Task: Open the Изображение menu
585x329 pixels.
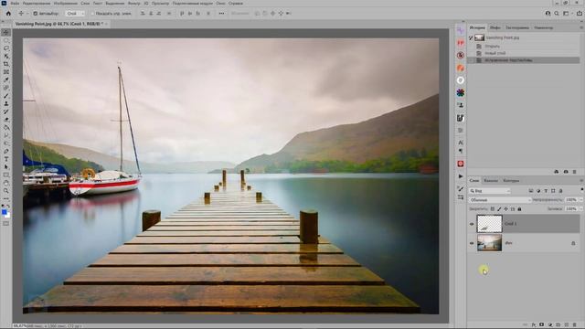Action: click(66, 4)
